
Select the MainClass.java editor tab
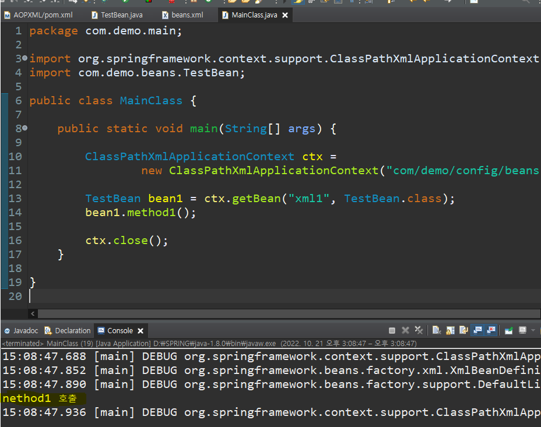(x=254, y=15)
